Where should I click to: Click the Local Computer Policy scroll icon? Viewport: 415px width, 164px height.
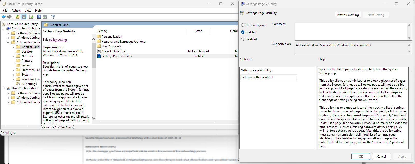pos(4,24)
